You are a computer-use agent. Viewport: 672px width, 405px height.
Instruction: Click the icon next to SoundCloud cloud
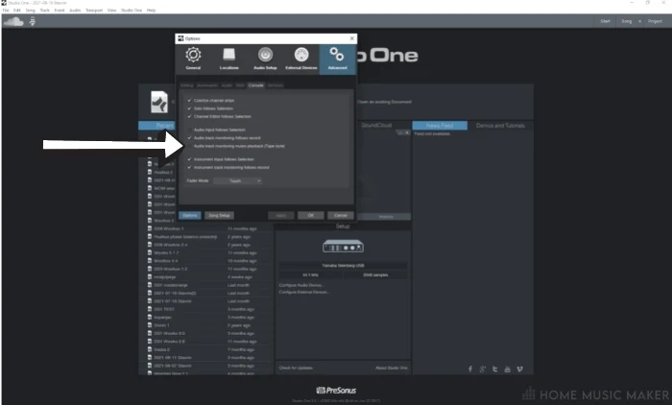click(x=33, y=21)
